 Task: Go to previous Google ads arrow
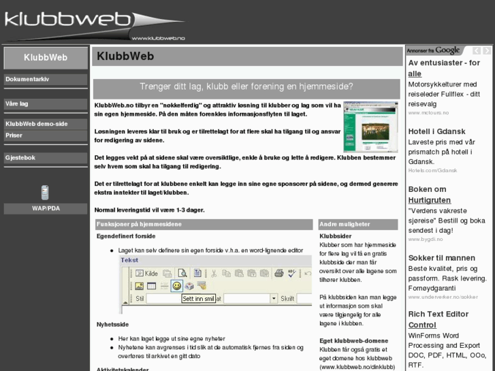pos(477,50)
